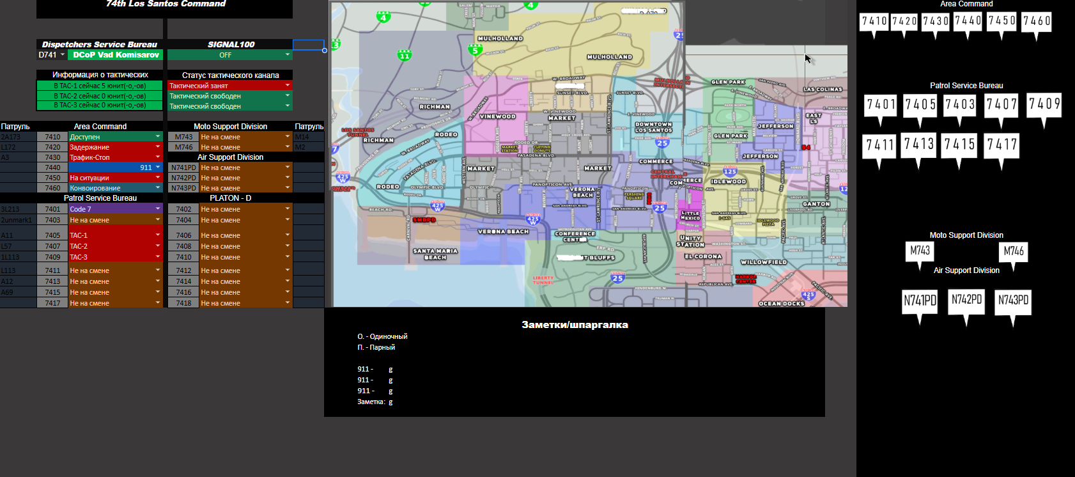Expand status dropdown for unit 7410 'Доступен'
The width and height of the screenshot is (1075, 477).
tap(158, 136)
